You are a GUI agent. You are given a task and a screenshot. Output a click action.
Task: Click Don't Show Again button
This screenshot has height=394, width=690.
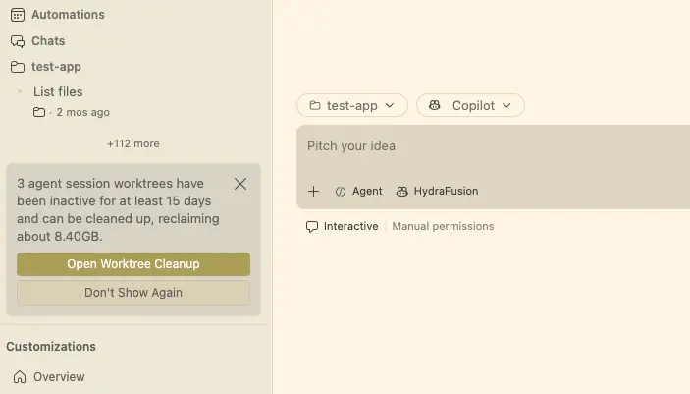pos(133,293)
